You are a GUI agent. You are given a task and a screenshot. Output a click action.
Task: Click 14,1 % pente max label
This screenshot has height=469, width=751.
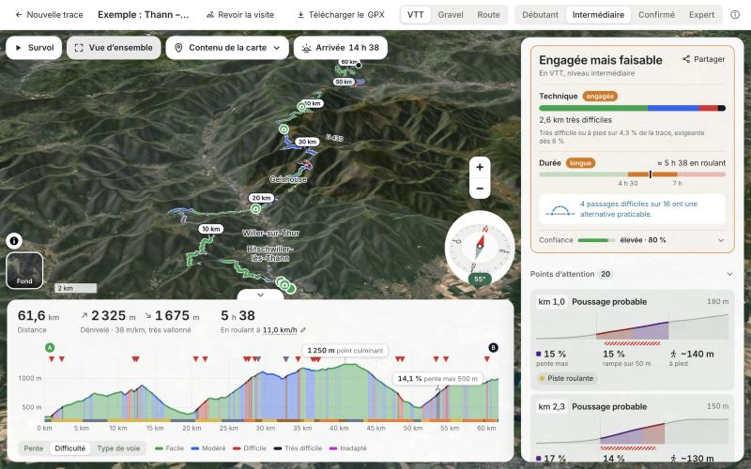point(437,379)
